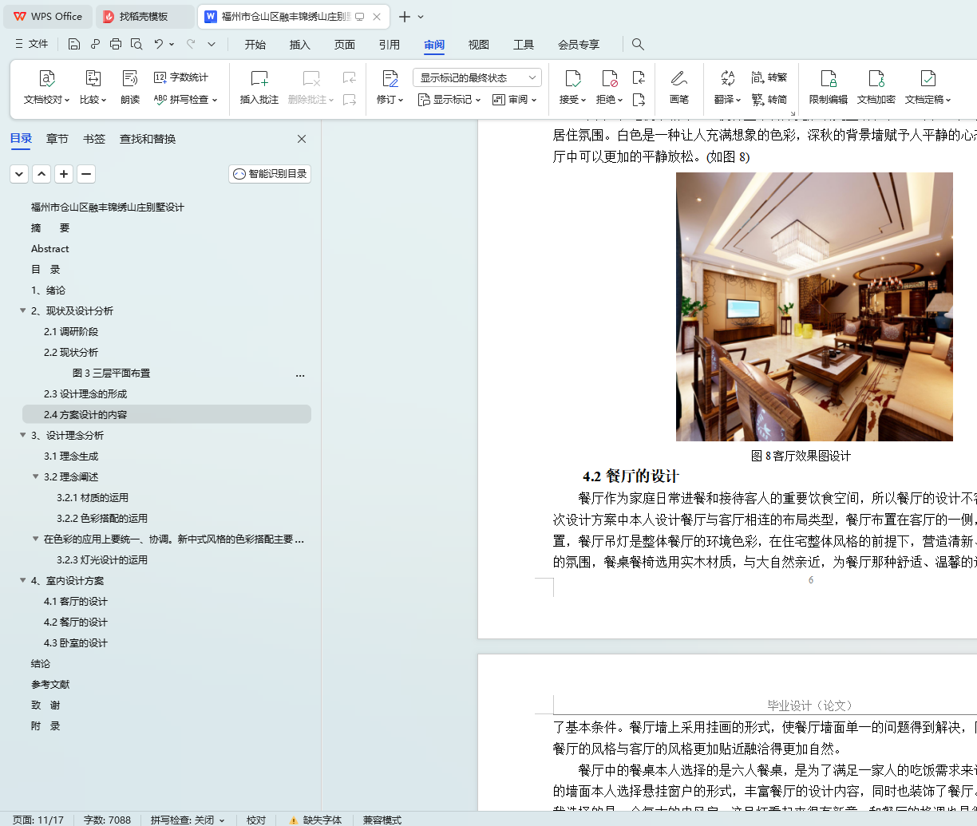
Task: Collapse the 2、现状及设计分析 tree node
Action: 23,310
